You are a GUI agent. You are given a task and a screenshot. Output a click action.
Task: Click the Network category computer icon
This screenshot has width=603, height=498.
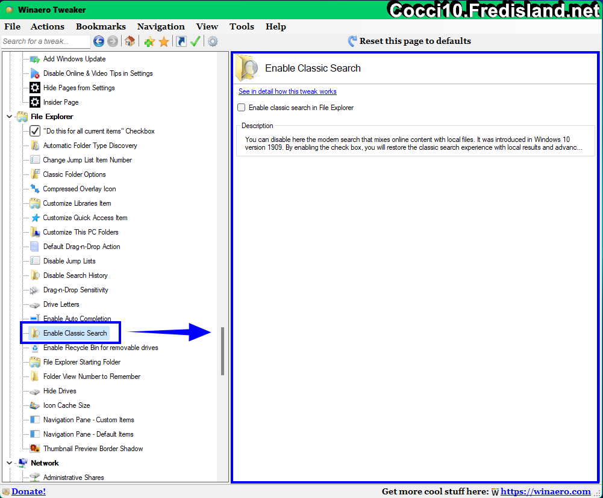23,463
